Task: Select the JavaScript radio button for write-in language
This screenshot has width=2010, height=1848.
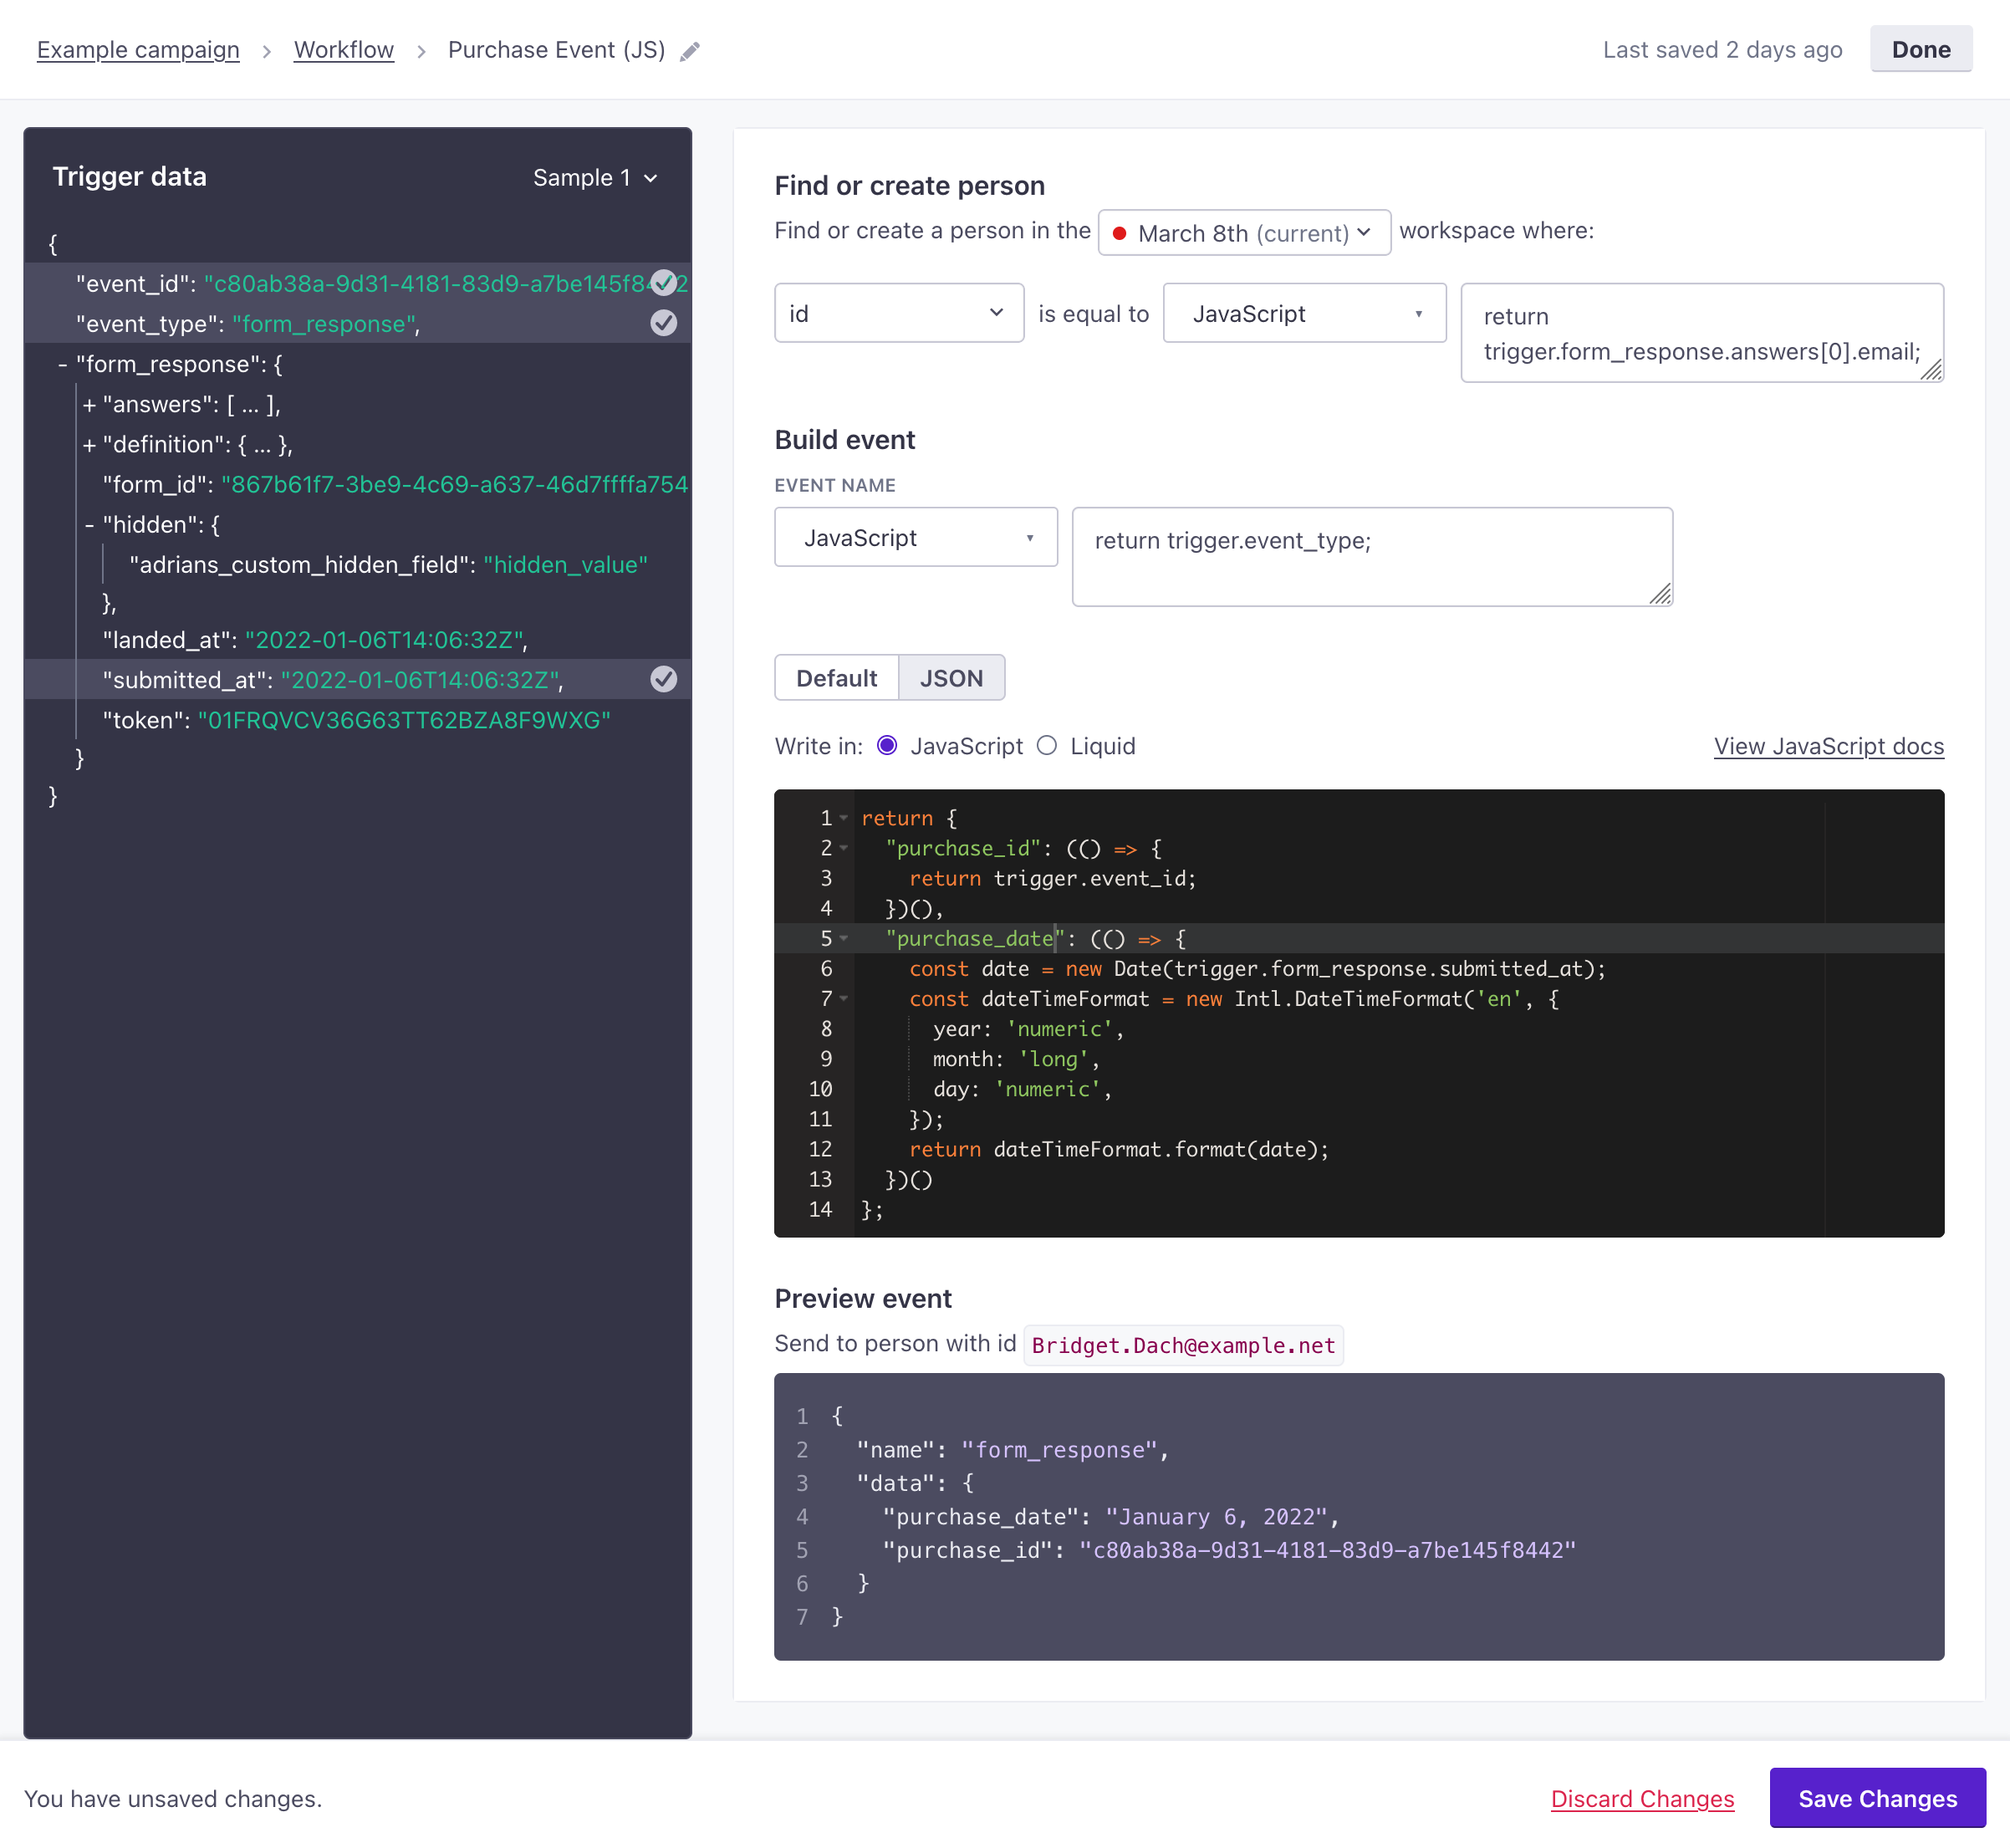Action: tap(890, 744)
